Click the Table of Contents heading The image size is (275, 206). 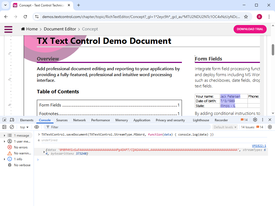click(x=58, y=91)
